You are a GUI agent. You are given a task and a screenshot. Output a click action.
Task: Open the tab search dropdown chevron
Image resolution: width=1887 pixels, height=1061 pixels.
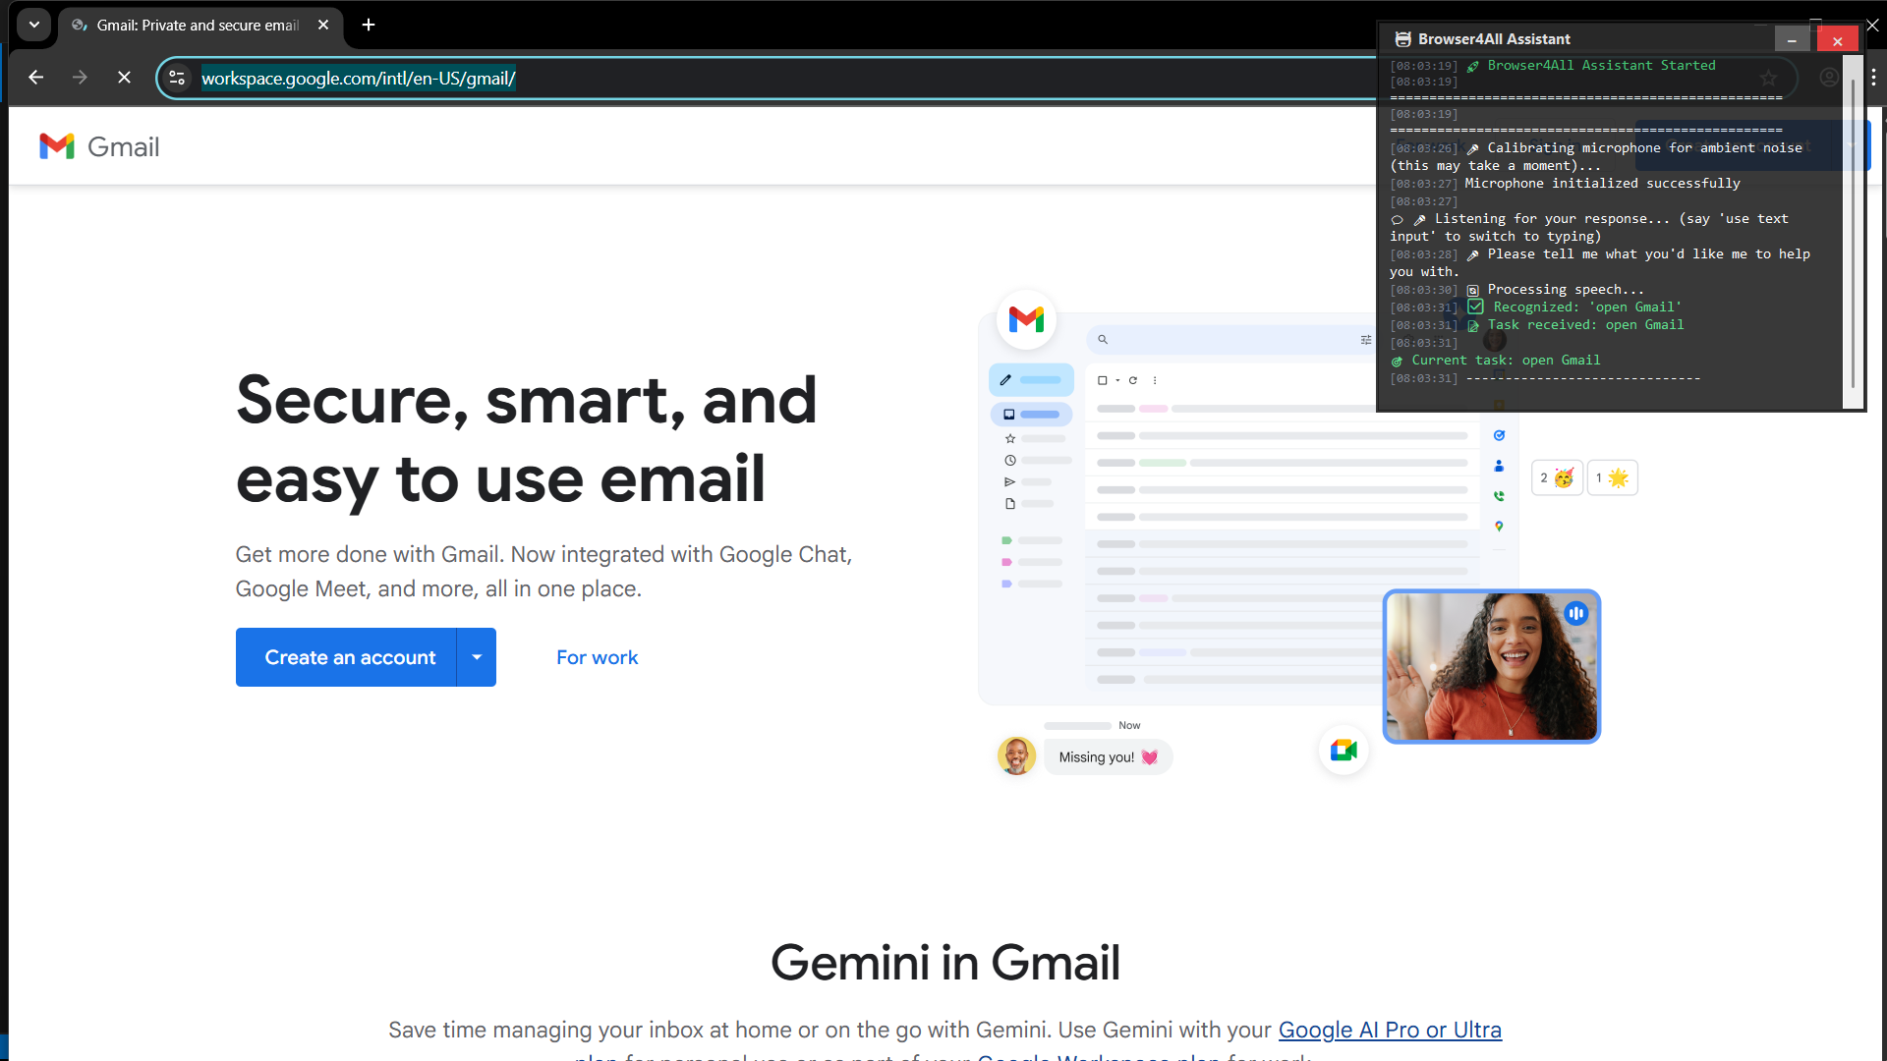click(x=34, y=25)
